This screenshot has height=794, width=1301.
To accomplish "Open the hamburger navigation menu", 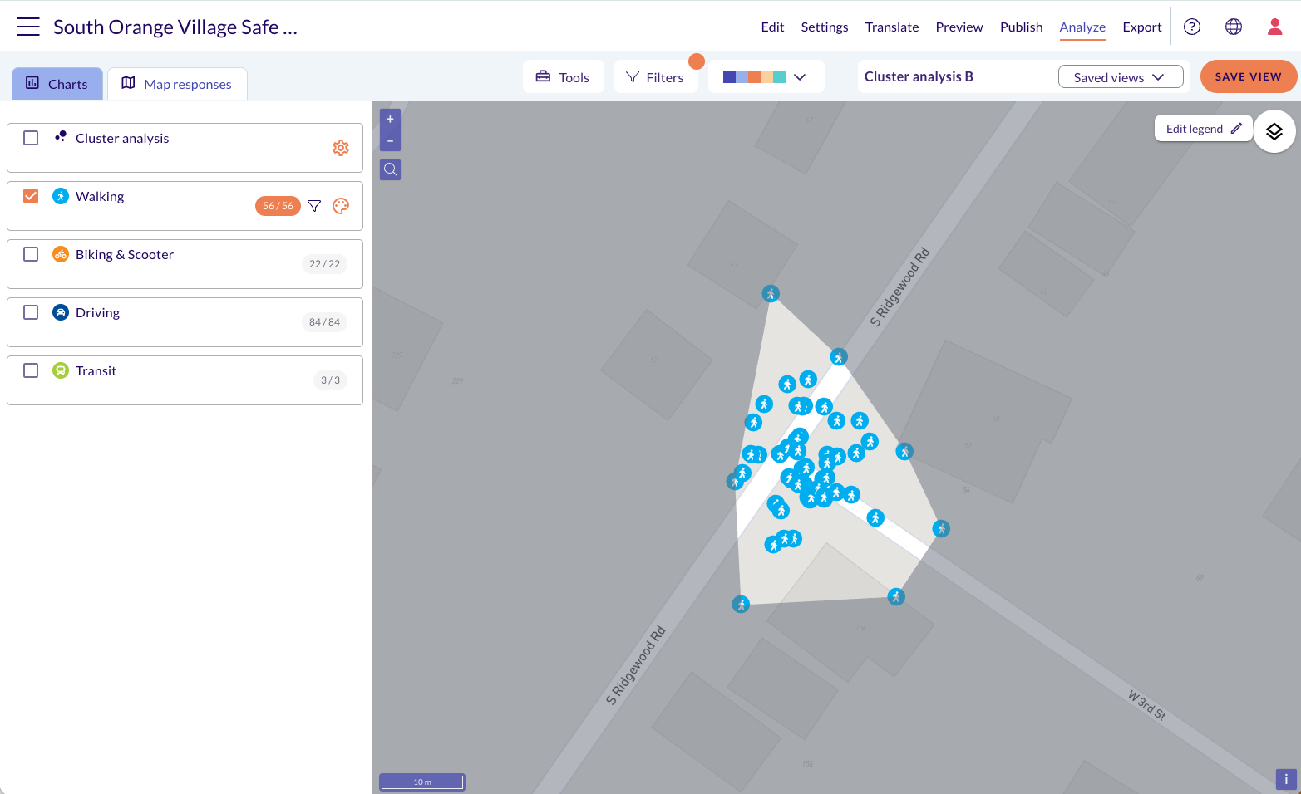I will coord(28,27).
